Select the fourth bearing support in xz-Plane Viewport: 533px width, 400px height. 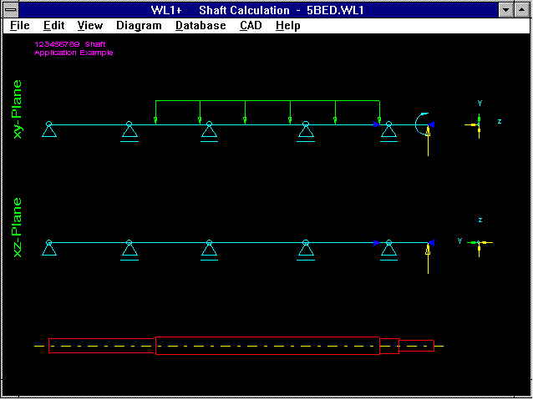click(306, 250)
